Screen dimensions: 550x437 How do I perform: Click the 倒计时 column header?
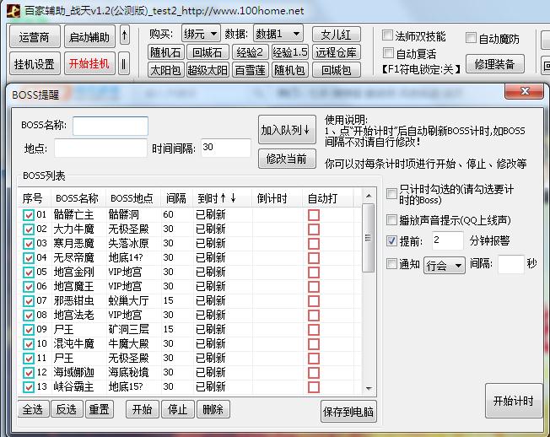coord(272,198)
